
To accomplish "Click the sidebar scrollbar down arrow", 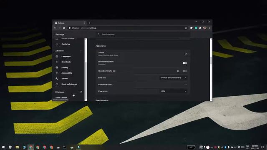I will pos(86,100).
